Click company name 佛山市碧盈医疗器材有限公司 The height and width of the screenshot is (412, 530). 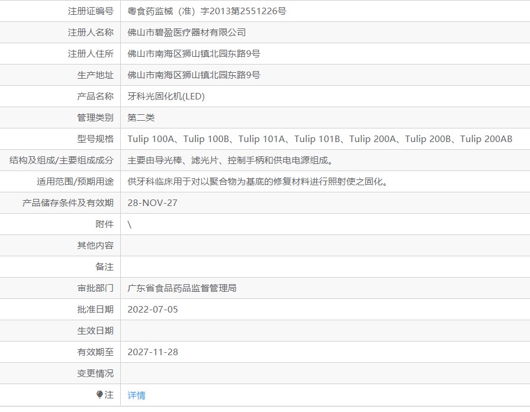tap(187, 33)
